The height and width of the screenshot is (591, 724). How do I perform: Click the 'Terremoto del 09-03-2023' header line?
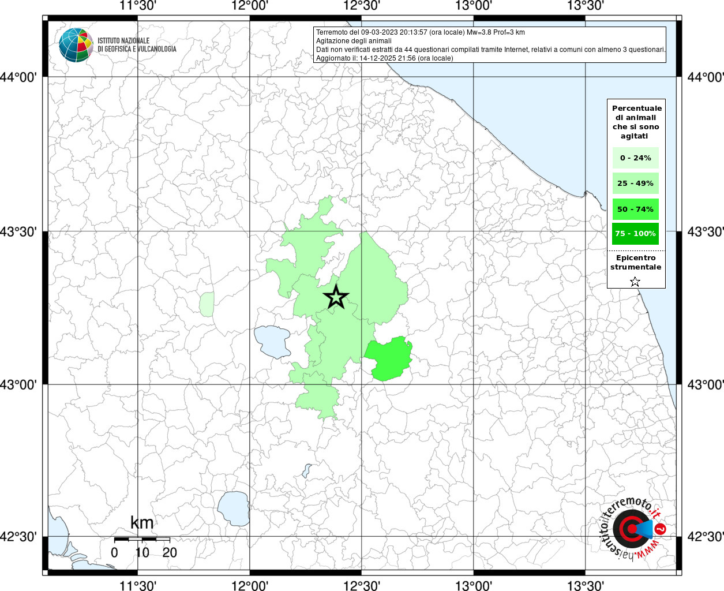[421, 32]
